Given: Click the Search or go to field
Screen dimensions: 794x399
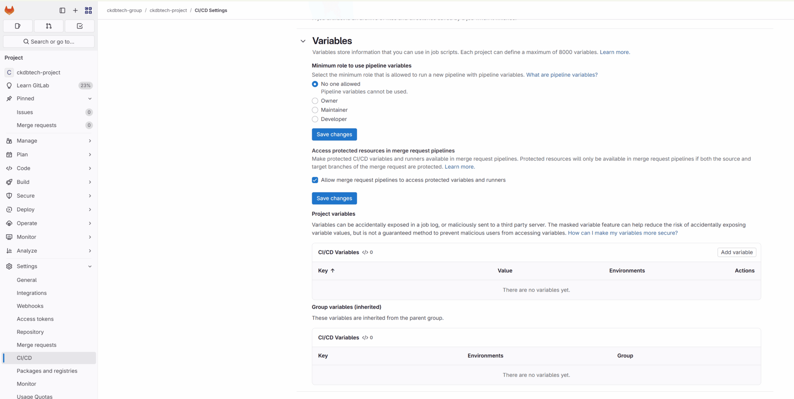Looking at the screenshot, I should point(48,41).
